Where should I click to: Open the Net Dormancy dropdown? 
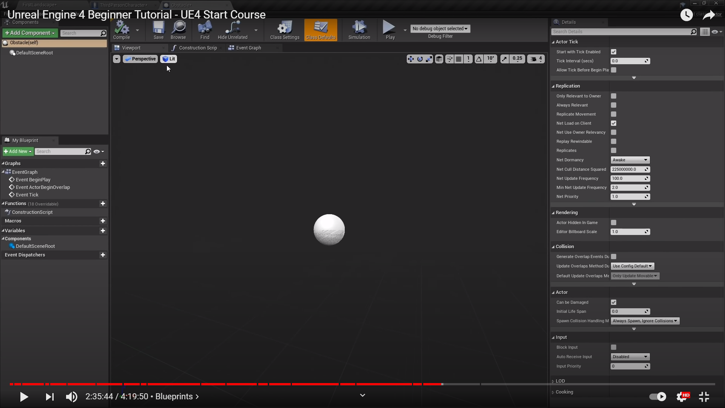pos(630,160)
